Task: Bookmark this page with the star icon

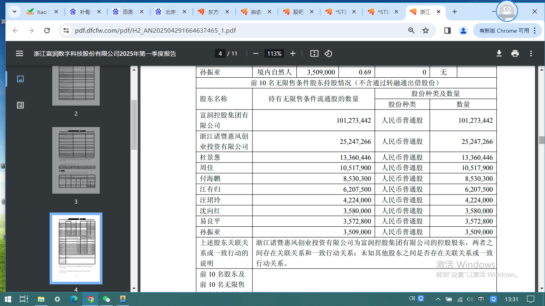Action: pos(426,30)
